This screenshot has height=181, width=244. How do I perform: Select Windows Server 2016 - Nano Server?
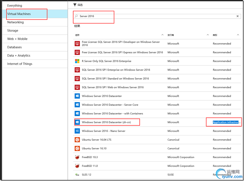(104, 131)
